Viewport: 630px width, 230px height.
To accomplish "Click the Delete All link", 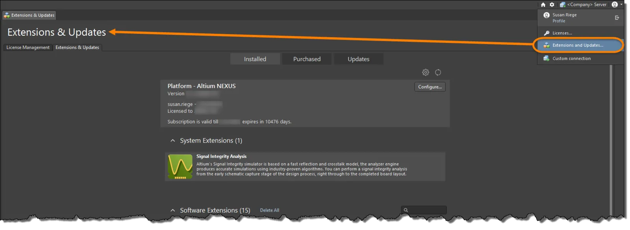I will [270, 210].
